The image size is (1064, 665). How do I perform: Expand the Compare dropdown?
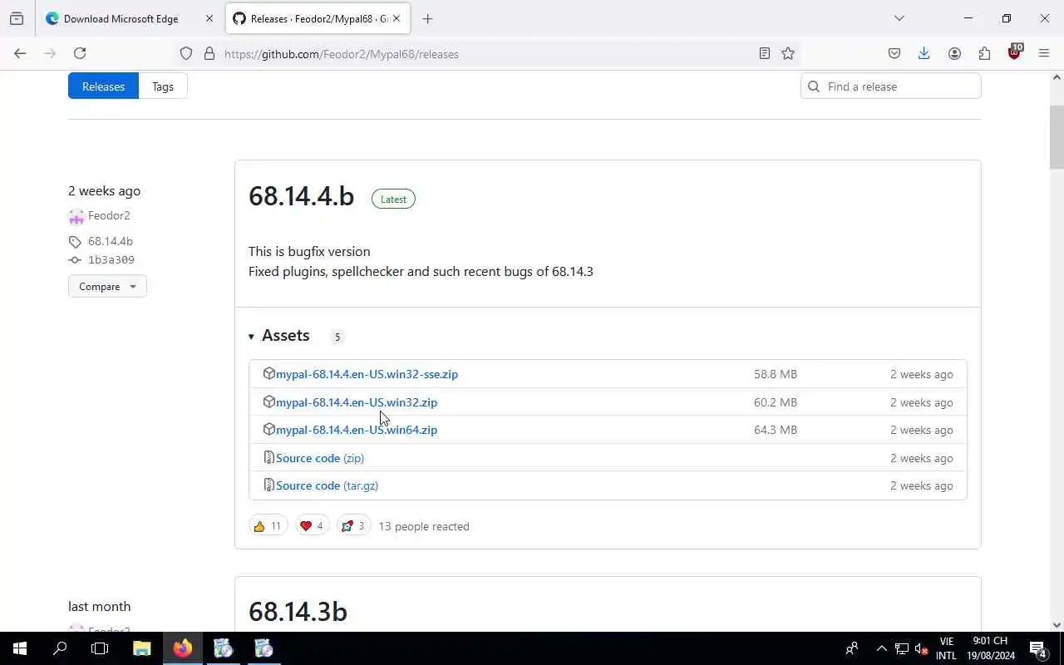107,286
